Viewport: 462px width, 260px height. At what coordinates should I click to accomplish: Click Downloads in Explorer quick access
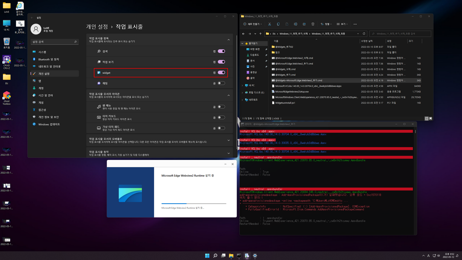point(254,55)
